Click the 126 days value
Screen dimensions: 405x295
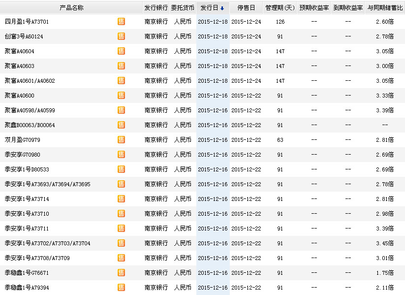pyautogui.click(x=280, y=22)
